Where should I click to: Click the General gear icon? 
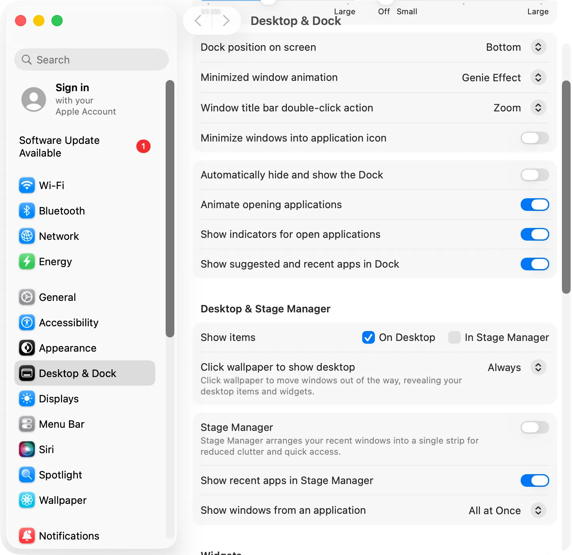click(27, 297)
